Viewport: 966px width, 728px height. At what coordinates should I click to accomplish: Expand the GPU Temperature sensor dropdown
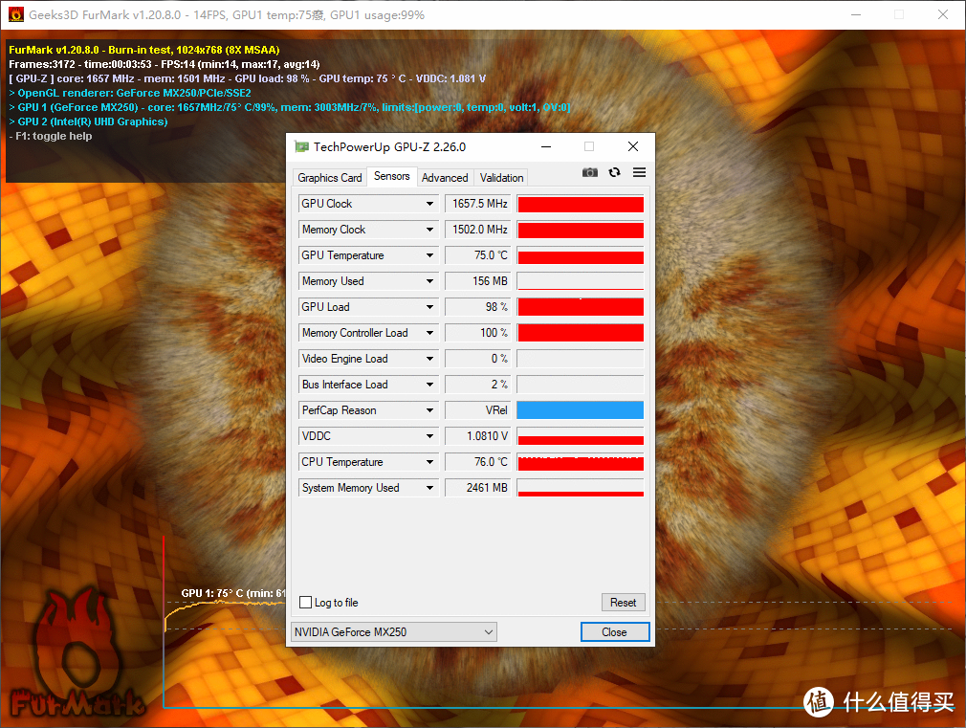coord(430,255)
